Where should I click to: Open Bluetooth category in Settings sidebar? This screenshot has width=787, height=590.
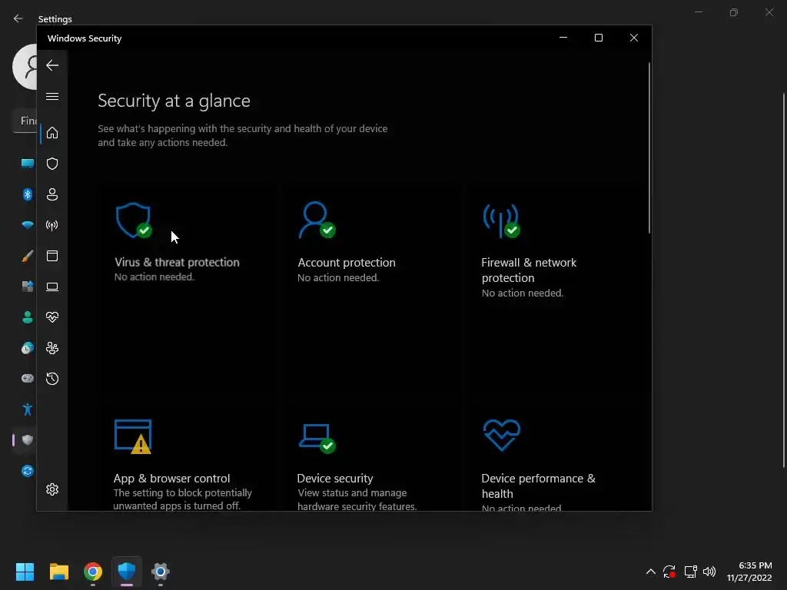click(x=28, y=194)
